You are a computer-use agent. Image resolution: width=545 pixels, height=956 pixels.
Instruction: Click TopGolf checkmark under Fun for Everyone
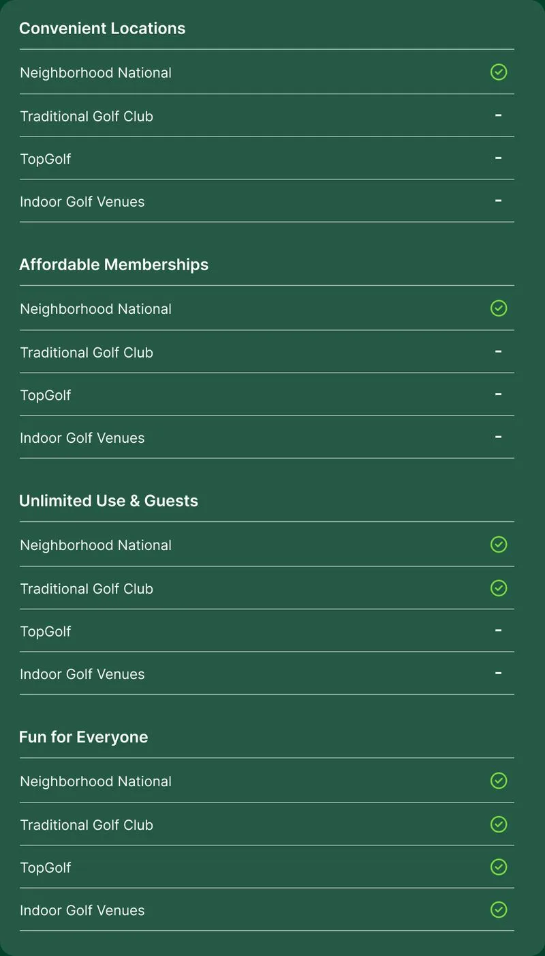tap(499, 867)
